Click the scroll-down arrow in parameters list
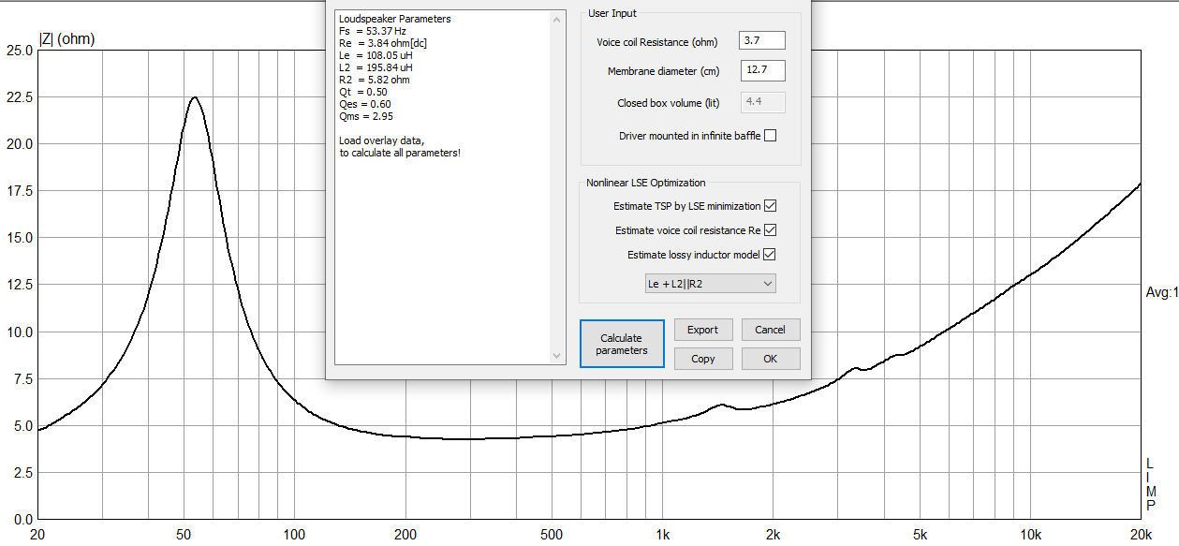Image resolution: width=1179 pixels, height=546 pixels. coord(557,356)
